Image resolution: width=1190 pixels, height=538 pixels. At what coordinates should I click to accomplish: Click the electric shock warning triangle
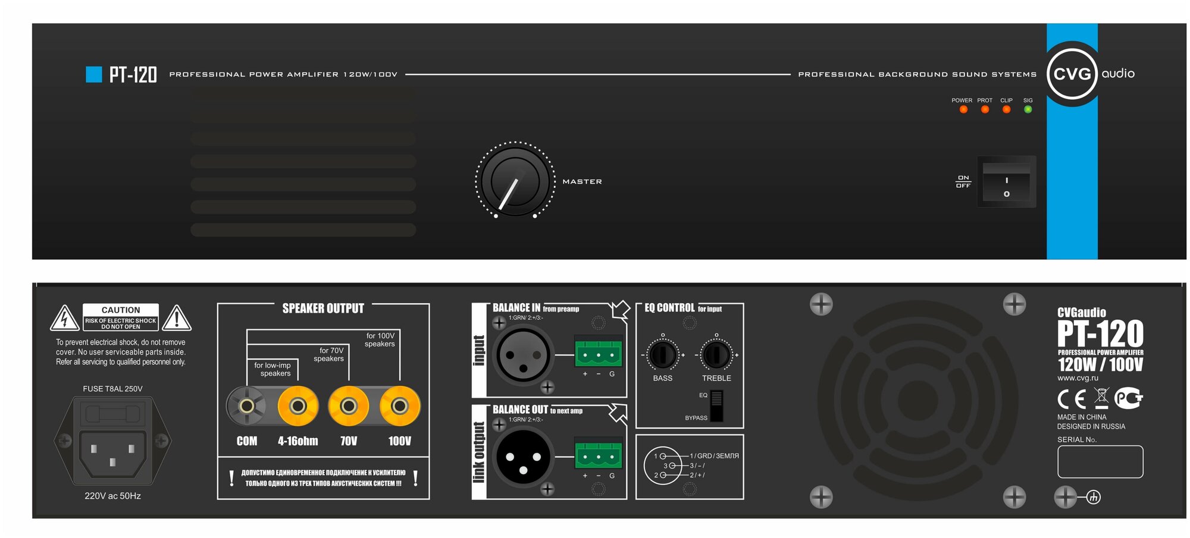tap(64, 317)
